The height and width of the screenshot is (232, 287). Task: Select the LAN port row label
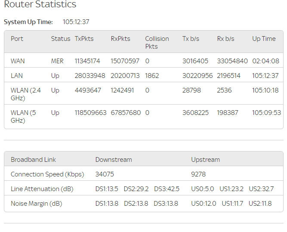(17, 76)
